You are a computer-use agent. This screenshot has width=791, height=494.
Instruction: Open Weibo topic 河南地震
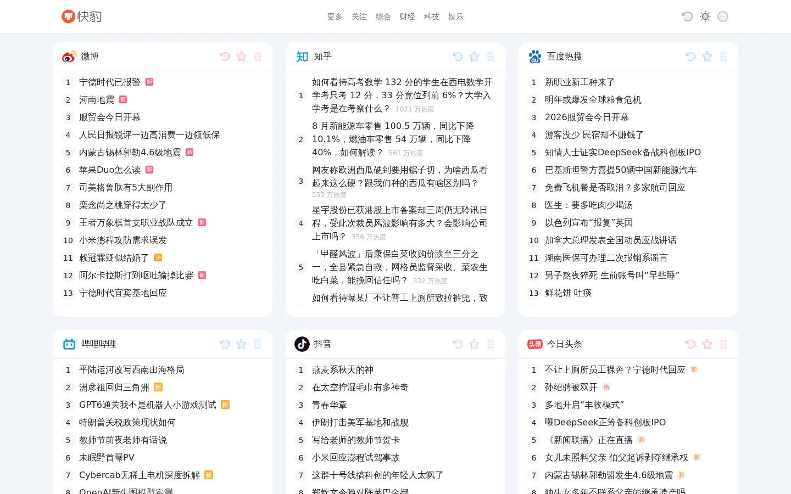coord(97,100)
